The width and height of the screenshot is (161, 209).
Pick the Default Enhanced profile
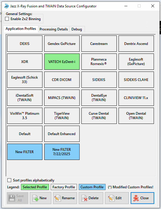pos(62,134)
